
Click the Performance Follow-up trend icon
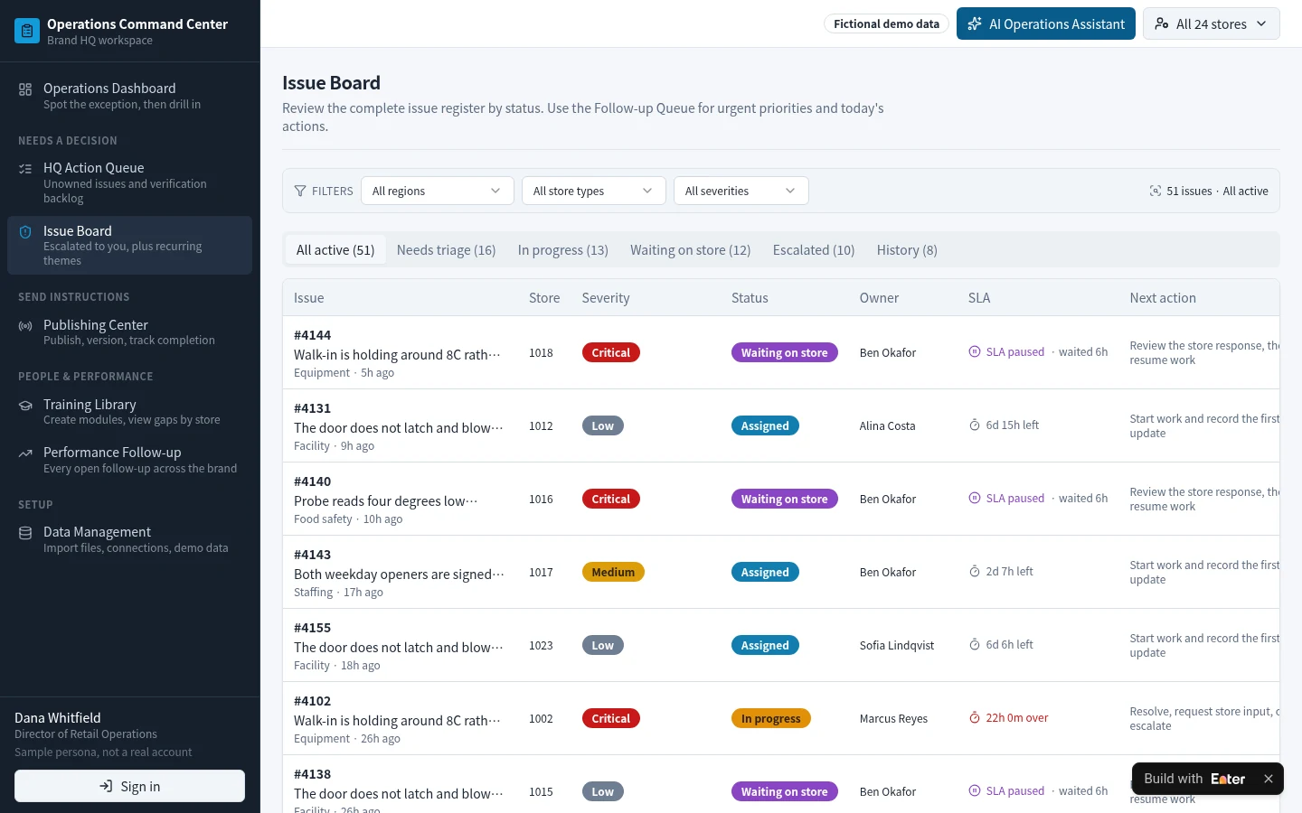(25, 453)
